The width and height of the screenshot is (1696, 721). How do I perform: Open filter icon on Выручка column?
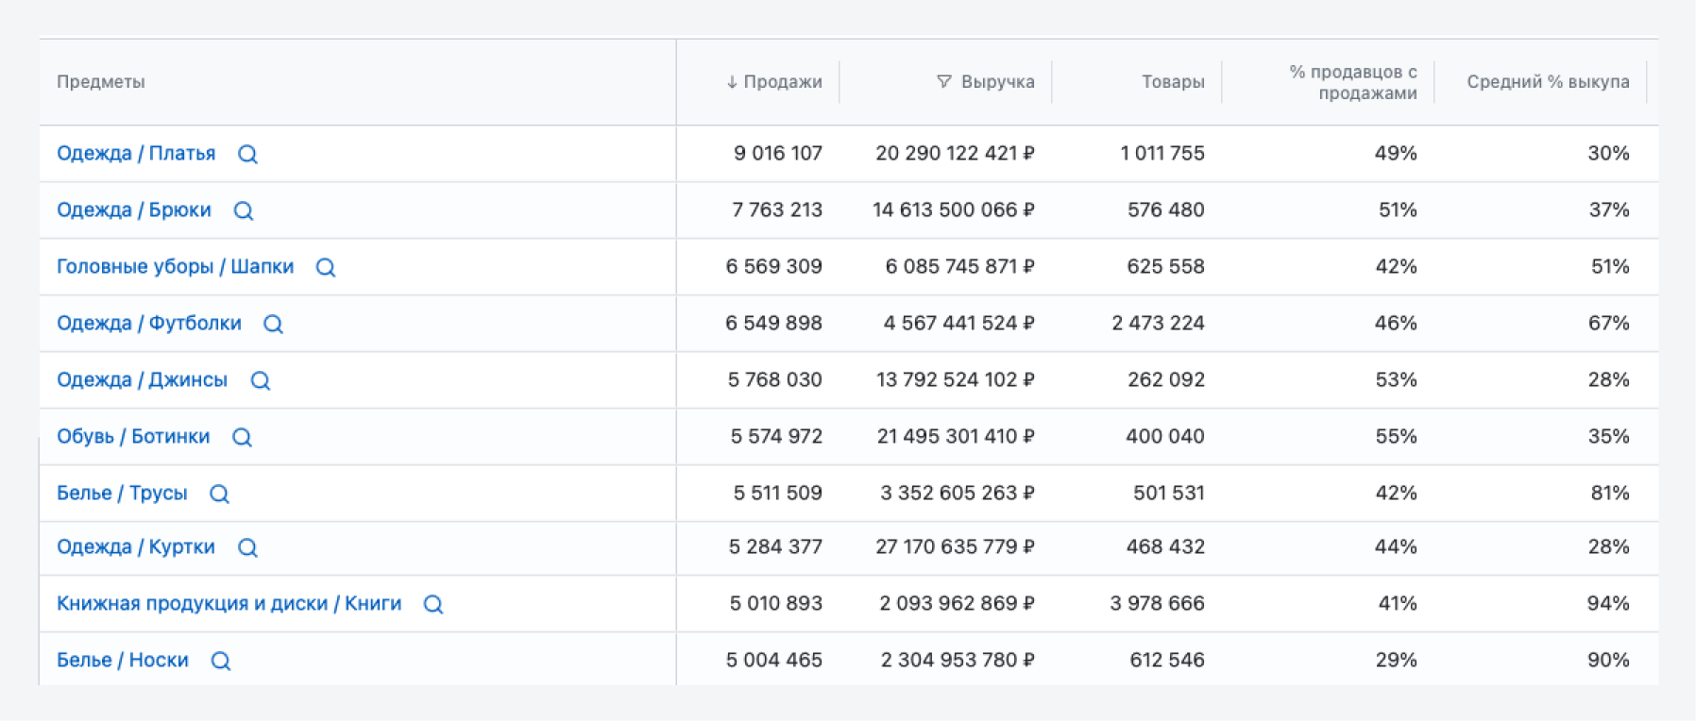(943, 82)
